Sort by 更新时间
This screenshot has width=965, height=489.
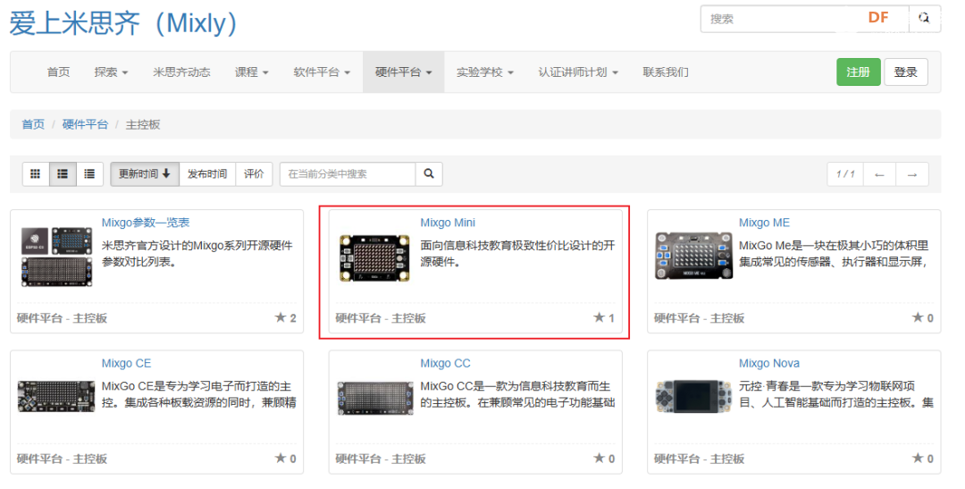[145, 174]
